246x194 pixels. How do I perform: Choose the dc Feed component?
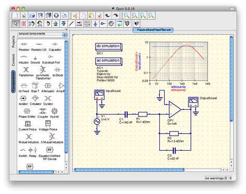pos(24,87)
